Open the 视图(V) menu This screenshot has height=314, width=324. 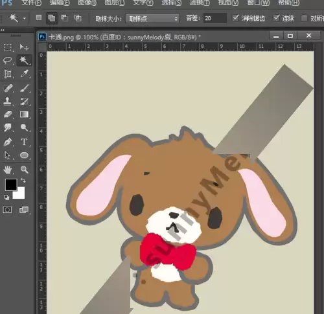coord(228,3)
